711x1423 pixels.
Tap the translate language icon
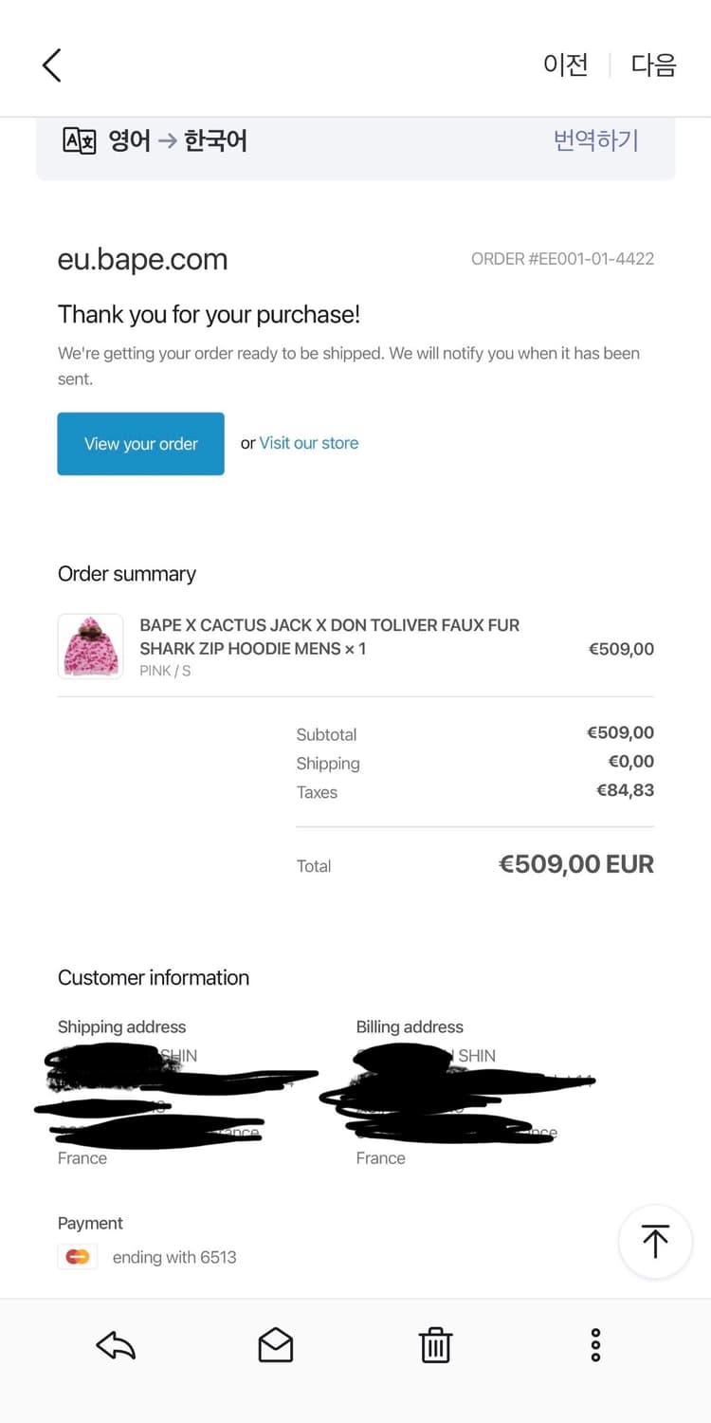point(80,141)
